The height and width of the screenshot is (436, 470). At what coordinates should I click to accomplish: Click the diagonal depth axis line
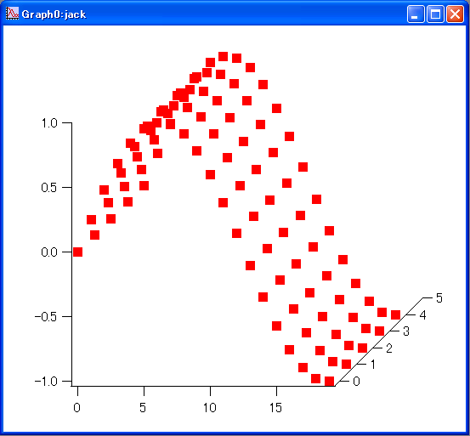[x=379, y=342]
